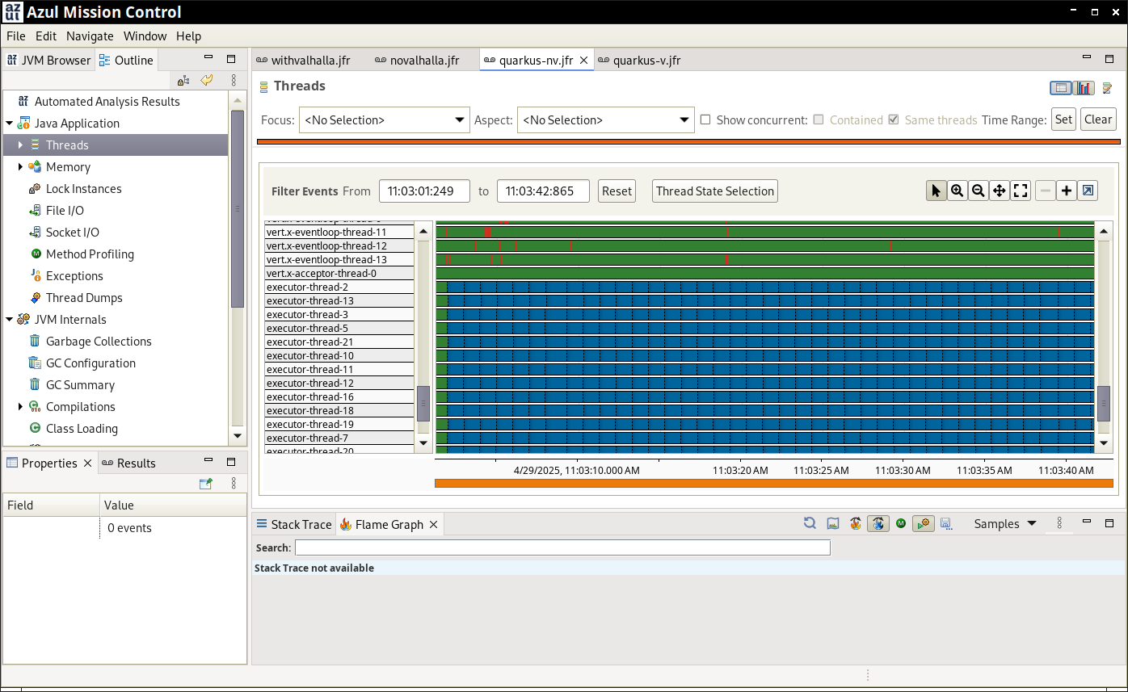Toggle the selection arrow tool

pyautogui.click(x=936, y=191)
